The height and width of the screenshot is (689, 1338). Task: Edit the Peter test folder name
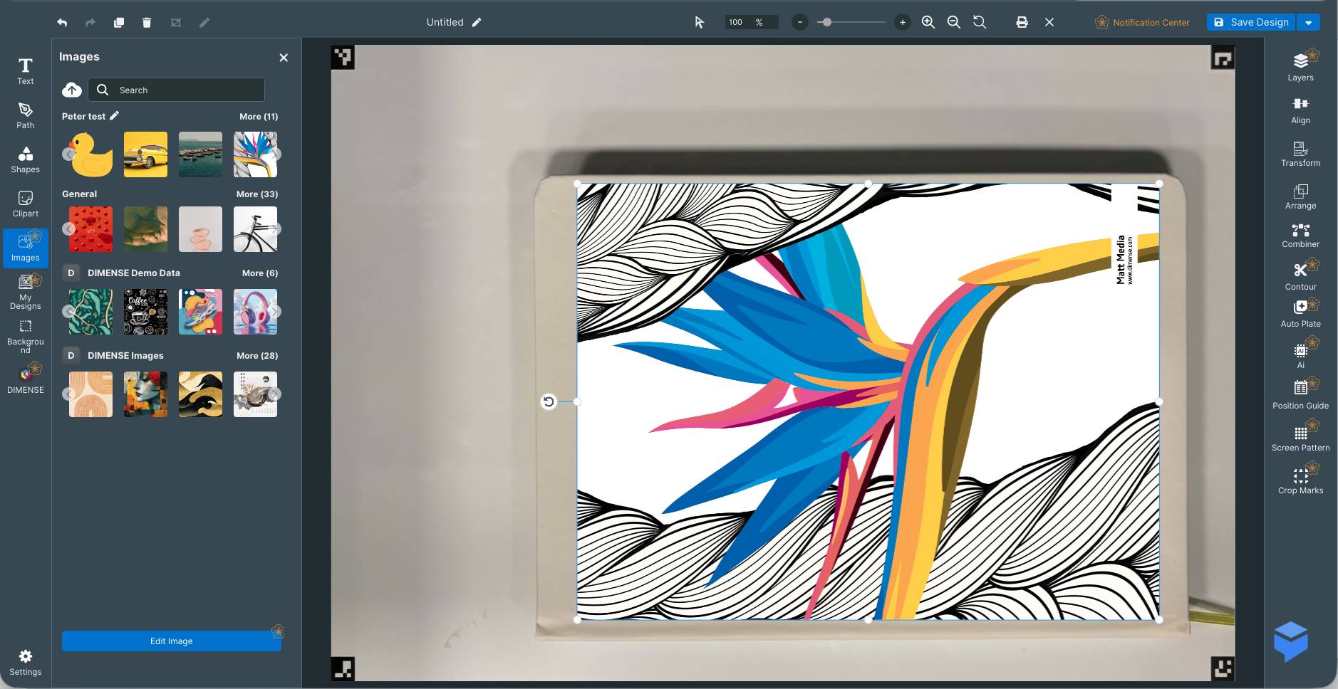point(114,115)
